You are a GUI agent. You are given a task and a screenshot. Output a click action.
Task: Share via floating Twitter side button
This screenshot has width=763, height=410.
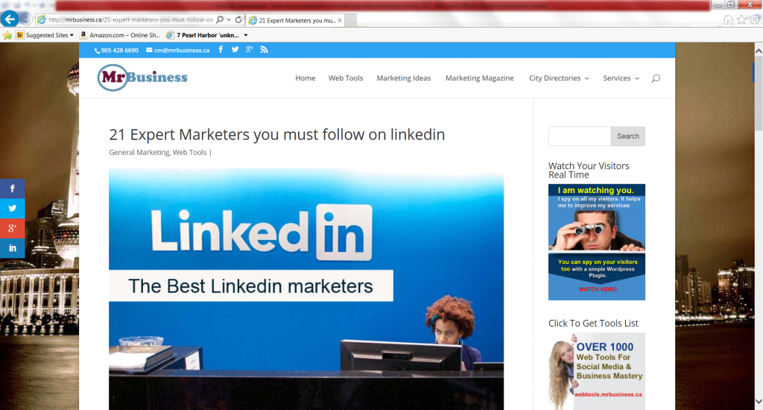[13, 209]
